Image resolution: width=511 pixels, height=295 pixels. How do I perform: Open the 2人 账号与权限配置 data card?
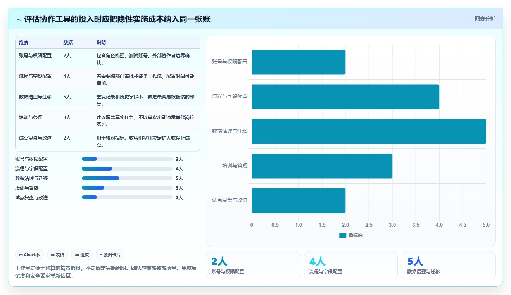tap(253, 265)
